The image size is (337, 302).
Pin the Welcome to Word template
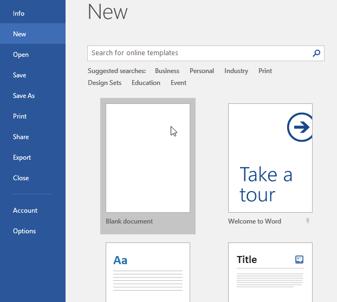308,221
